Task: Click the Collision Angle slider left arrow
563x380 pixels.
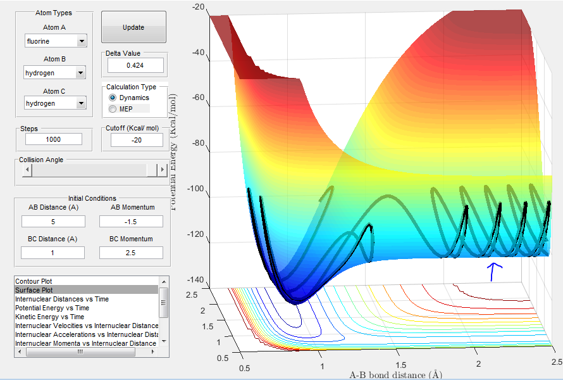Action: click(x=27, y=170)
